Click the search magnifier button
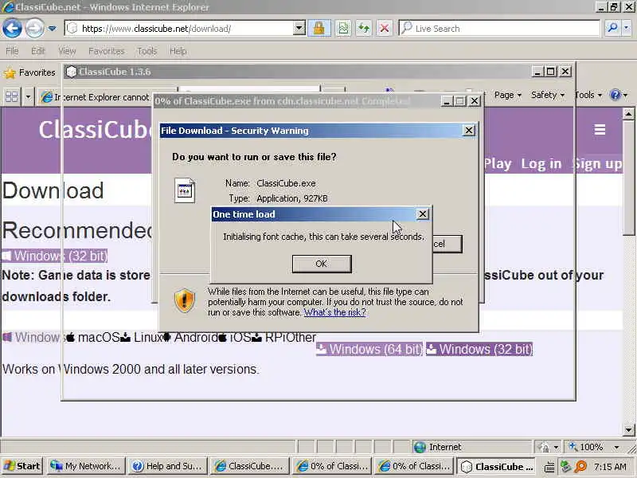 click(x=612, y=28)
